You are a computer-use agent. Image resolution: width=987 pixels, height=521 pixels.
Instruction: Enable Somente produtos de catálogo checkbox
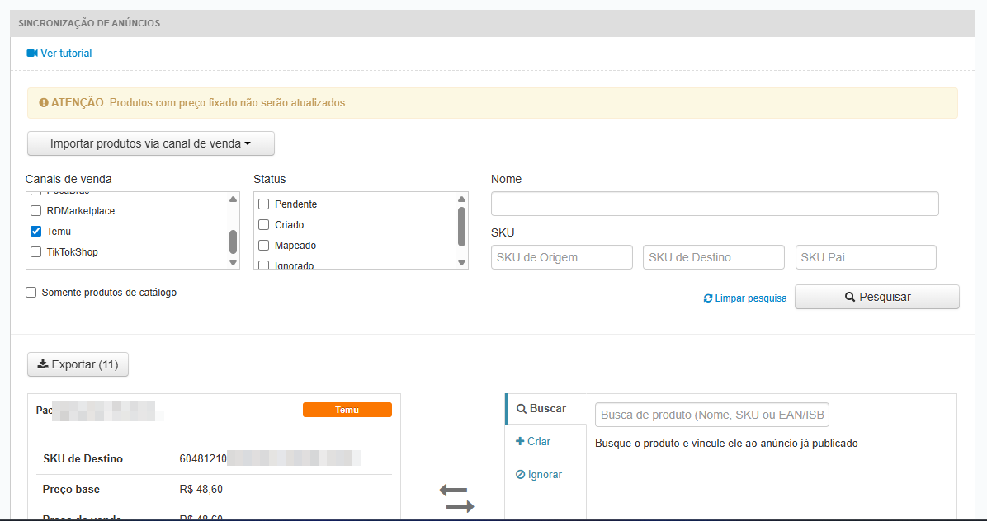(31, 293)
